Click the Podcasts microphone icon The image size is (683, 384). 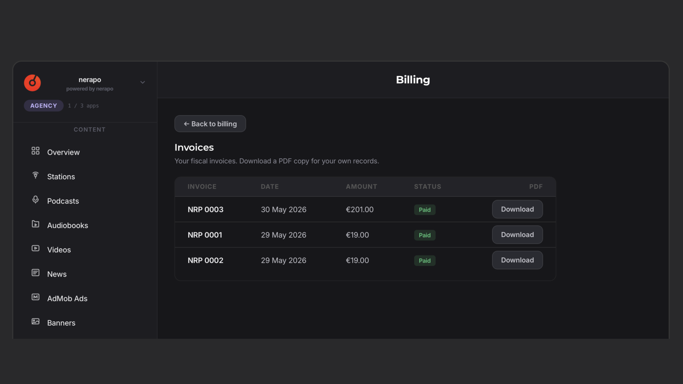click(x=35, y=200)
